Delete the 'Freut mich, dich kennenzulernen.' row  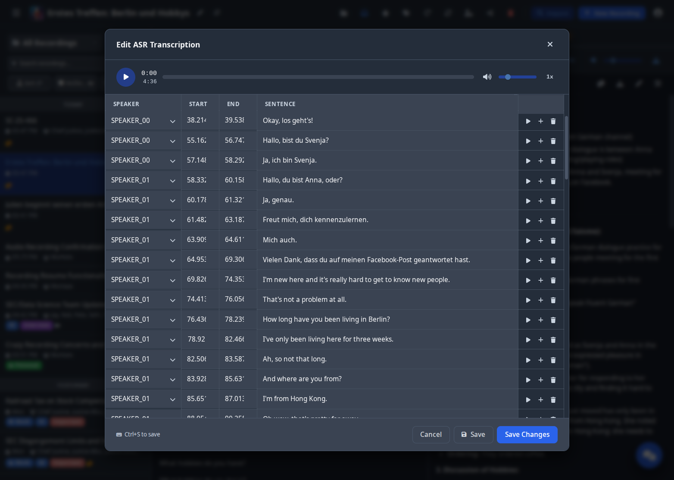click(x=553, y=221)
